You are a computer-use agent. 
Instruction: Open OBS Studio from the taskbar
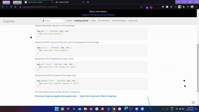pyautogui.click(x=131, y=109)
